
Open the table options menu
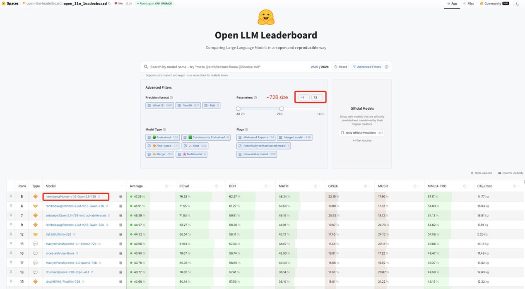coord(482,173)
